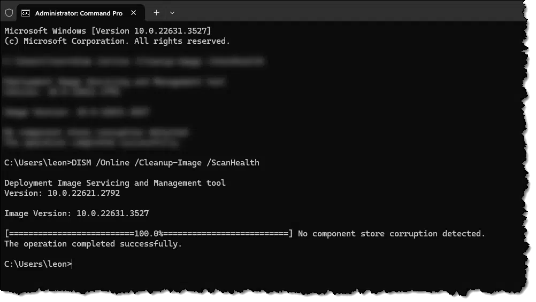
Task: Click the "Image Version: 10.0.22631.3527" line
Action: point(76,214)
